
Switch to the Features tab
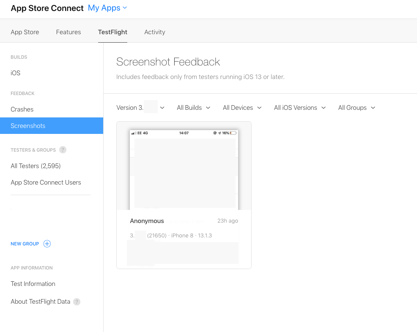[69, 32]
